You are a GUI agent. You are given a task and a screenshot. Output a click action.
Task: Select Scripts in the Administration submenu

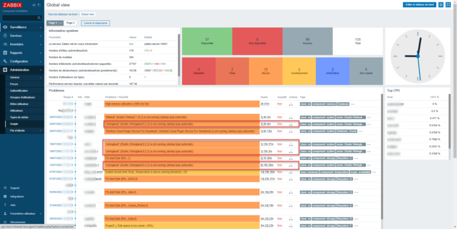14,124
